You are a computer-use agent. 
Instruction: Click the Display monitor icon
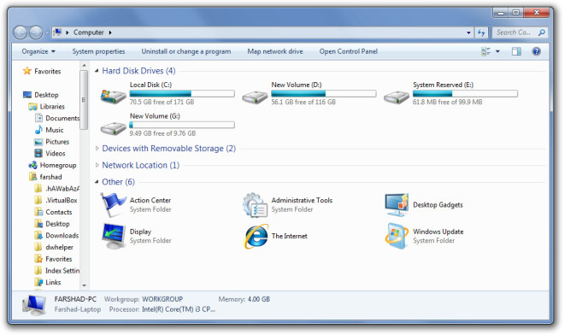pyautogui.click(x=114, y=236)
